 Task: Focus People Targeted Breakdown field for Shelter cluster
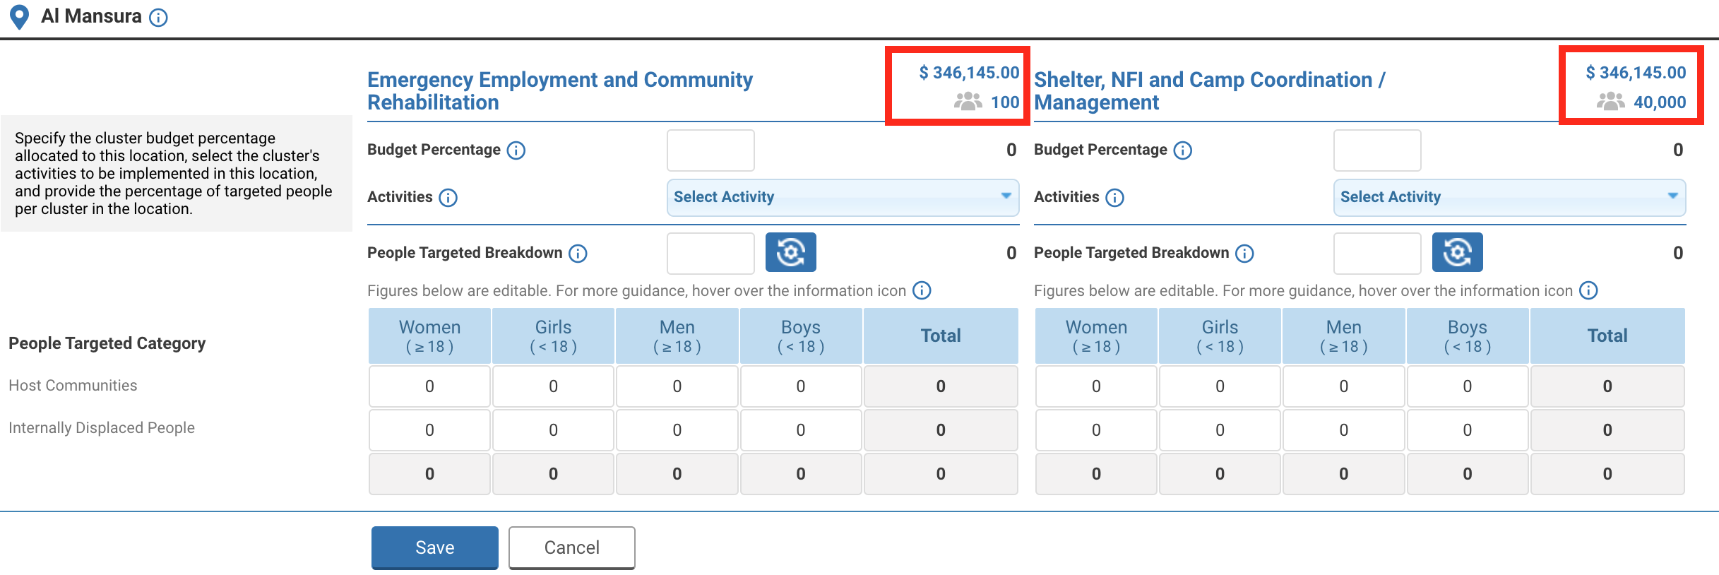click(1377, 253)
